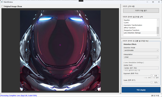Open the Interpolation dropdown
162x97 pixels.
point(141,57)
